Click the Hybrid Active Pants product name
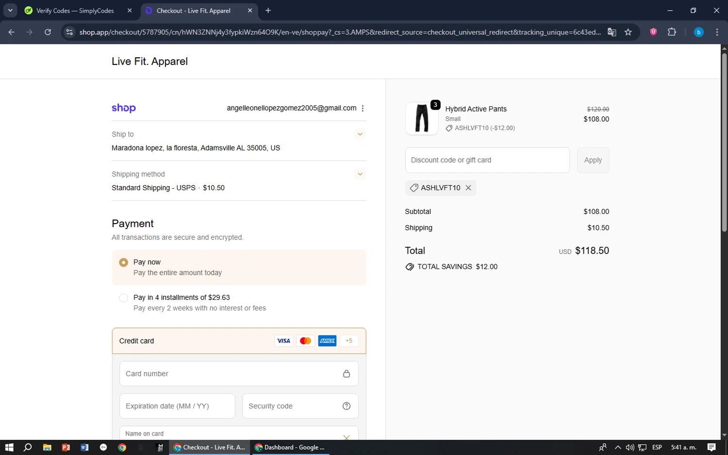 coord(476,109)
